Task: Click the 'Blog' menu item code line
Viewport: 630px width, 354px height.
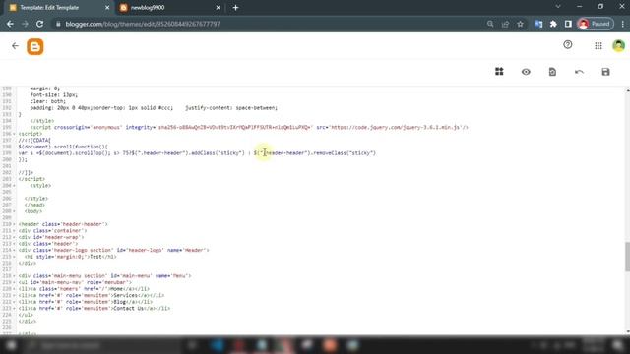Action: [86, 302]
